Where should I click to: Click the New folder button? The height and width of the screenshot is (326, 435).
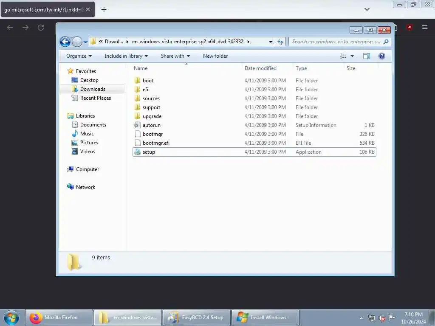[x=215, y=56]
